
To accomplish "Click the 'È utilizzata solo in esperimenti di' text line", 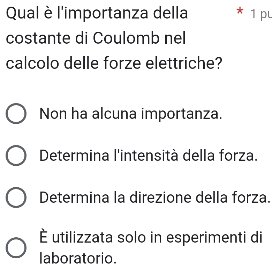I will pyautogui.click(x=151, y=237).
